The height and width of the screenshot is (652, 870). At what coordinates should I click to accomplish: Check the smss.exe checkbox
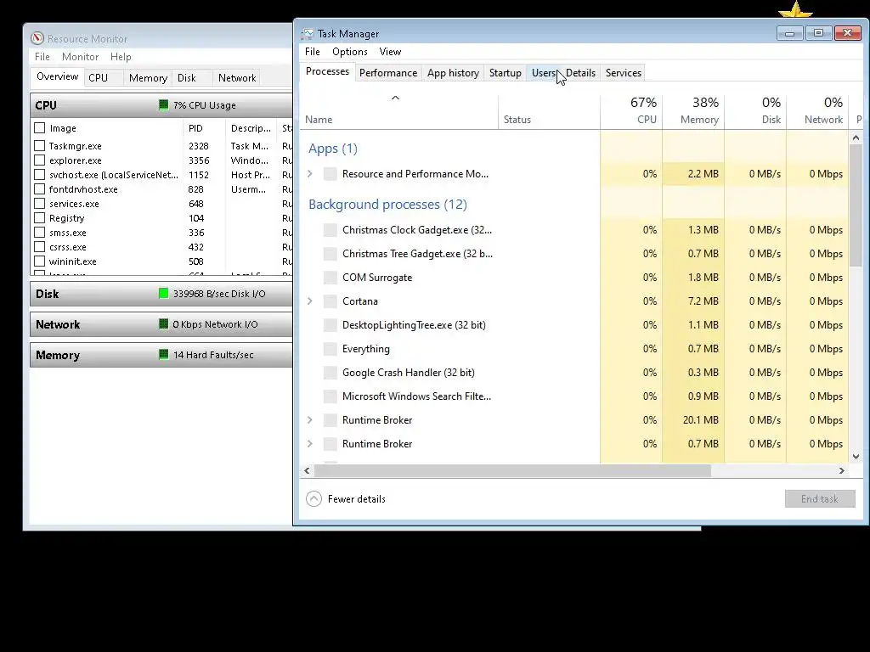(39, 233)
